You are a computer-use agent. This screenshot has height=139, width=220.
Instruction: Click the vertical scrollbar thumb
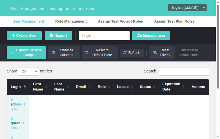(218, 47)
